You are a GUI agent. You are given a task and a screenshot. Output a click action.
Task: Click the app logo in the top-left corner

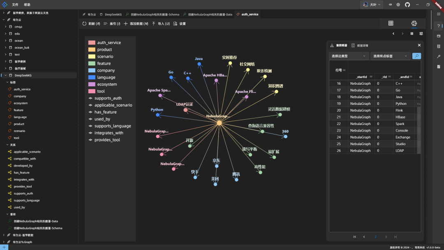click(x=5, y=5)
